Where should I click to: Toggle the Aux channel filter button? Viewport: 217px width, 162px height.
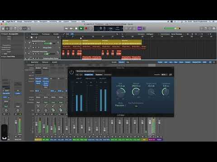point(171,62)
